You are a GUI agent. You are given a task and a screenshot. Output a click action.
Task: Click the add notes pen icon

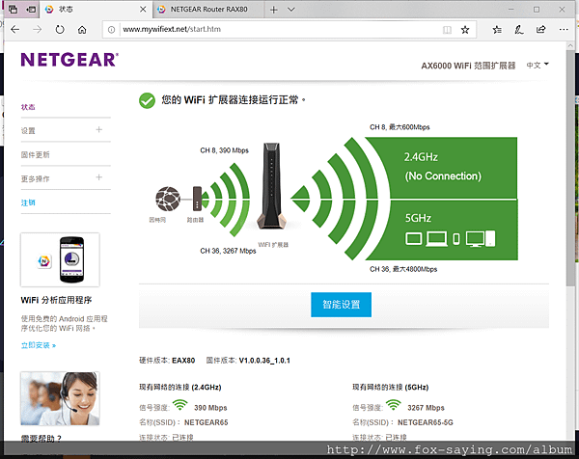[x=519, y=30]
